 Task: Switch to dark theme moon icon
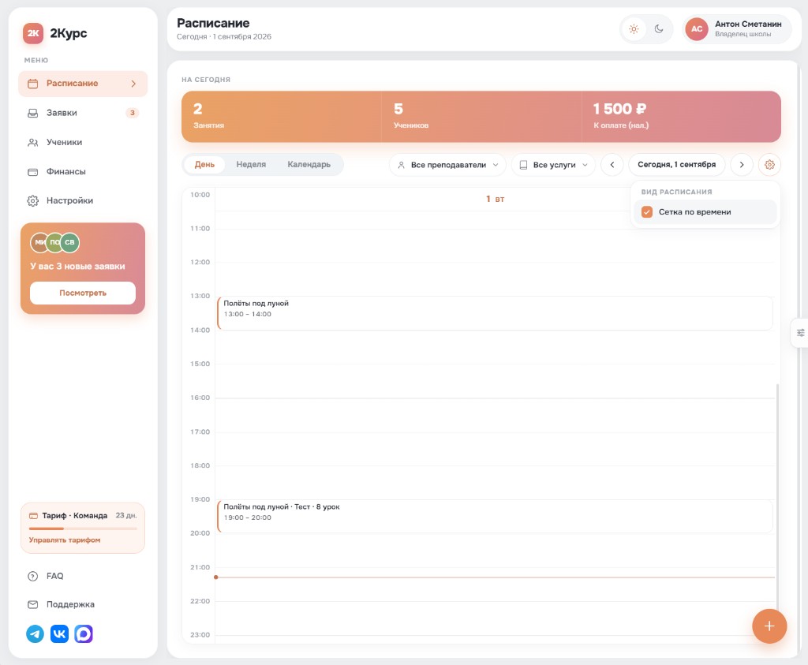pos(659,29)
